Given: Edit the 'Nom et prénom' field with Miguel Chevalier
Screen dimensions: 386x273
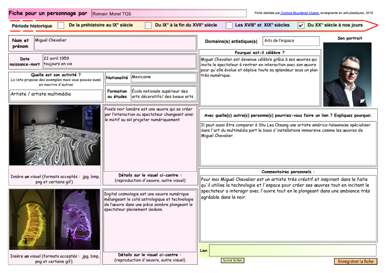Looking at the screenshot, I should click(115, 43).
